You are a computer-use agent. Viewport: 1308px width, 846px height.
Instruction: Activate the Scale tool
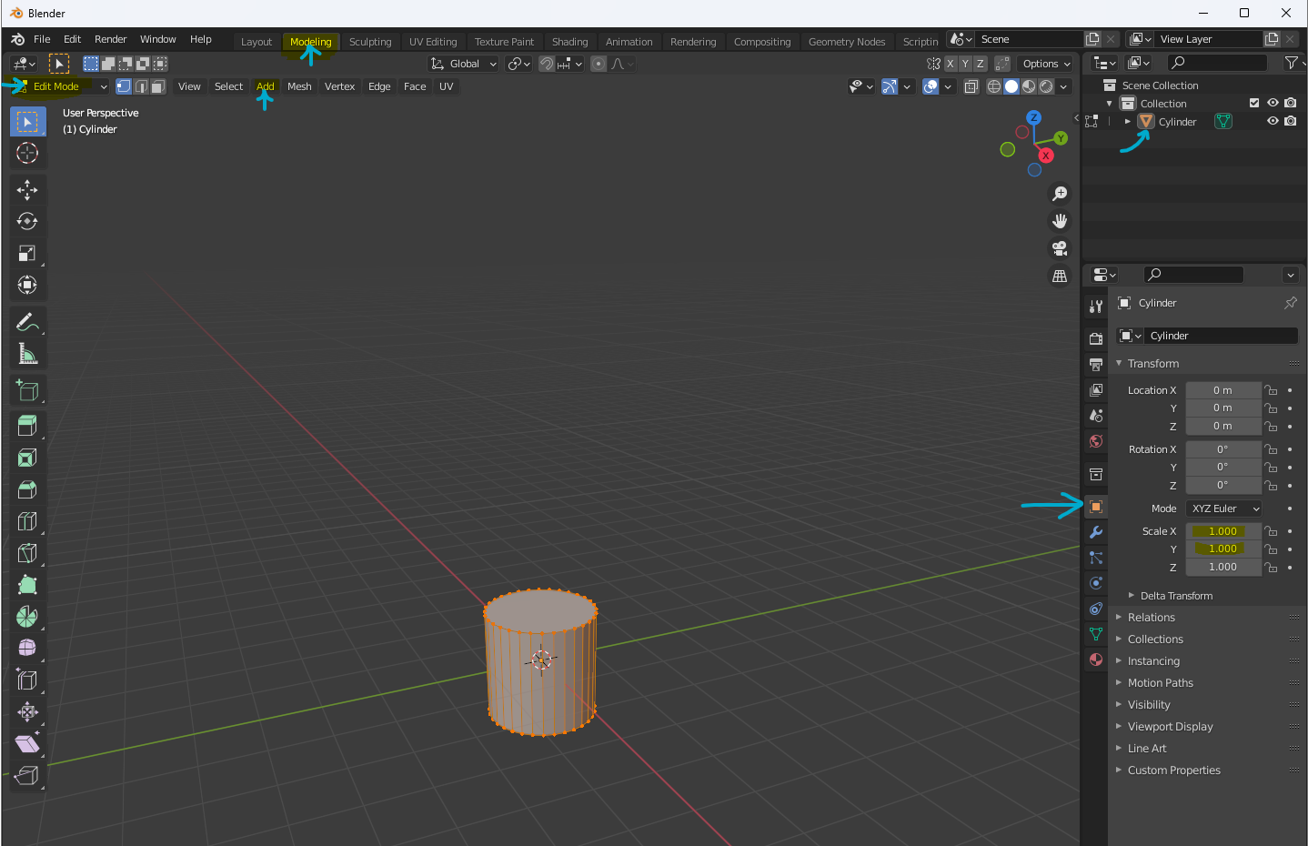27,253
